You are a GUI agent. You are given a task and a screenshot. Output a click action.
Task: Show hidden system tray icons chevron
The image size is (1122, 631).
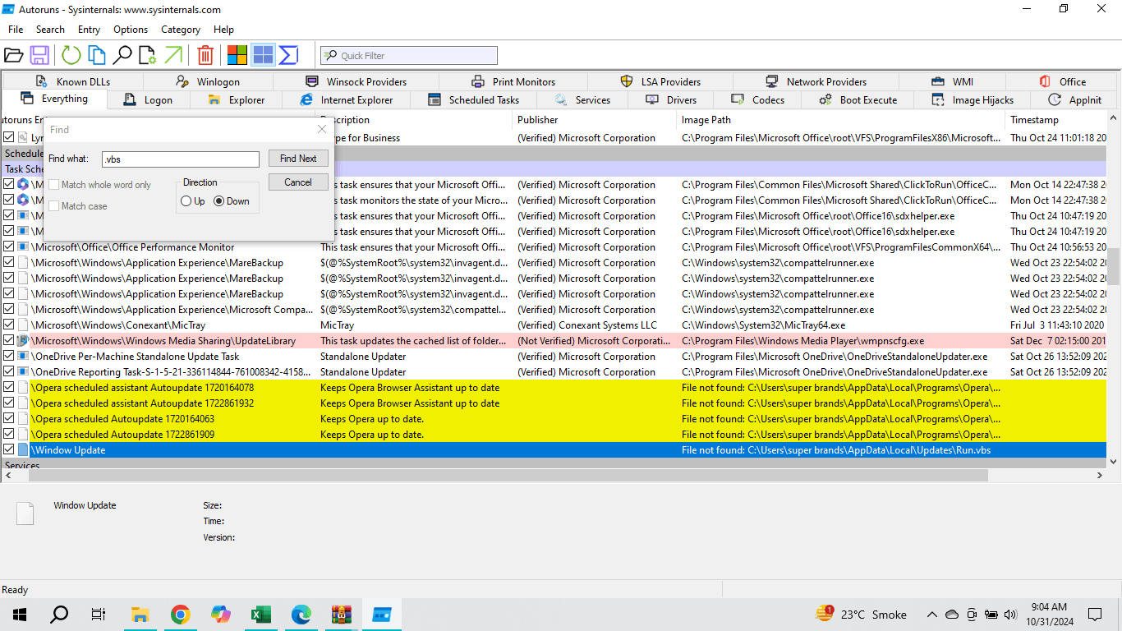tap(931, 615)
